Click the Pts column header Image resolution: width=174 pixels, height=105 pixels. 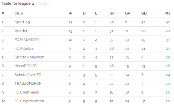pyautogui.click(x=167, y=13)
